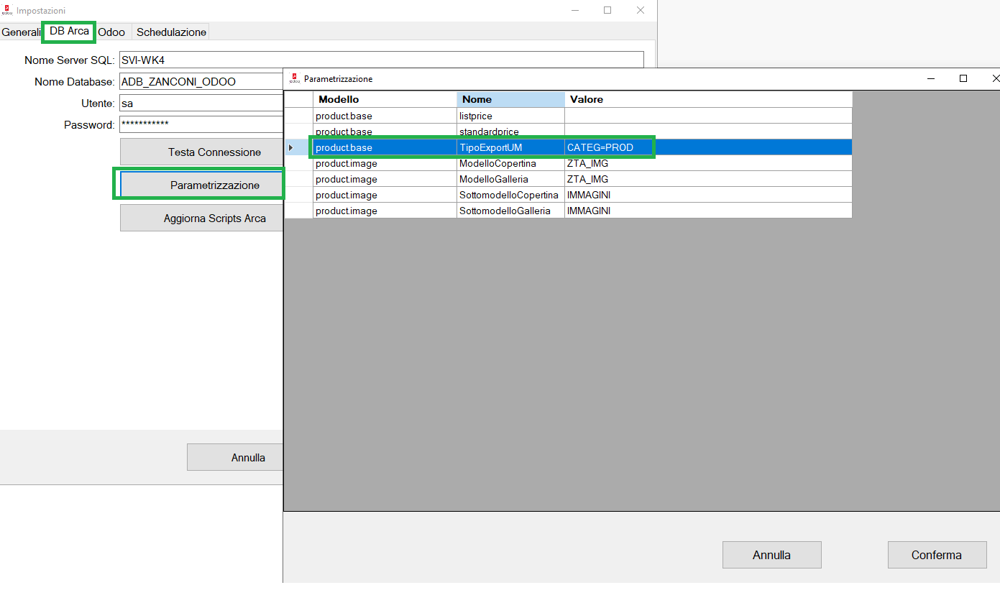This screenshot has height=603, width=1000.
Task: Switch to the Odoo tab
Action: (x=111, y=32)
